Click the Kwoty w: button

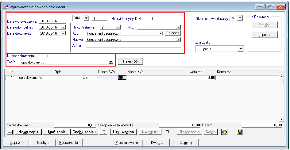150,132
